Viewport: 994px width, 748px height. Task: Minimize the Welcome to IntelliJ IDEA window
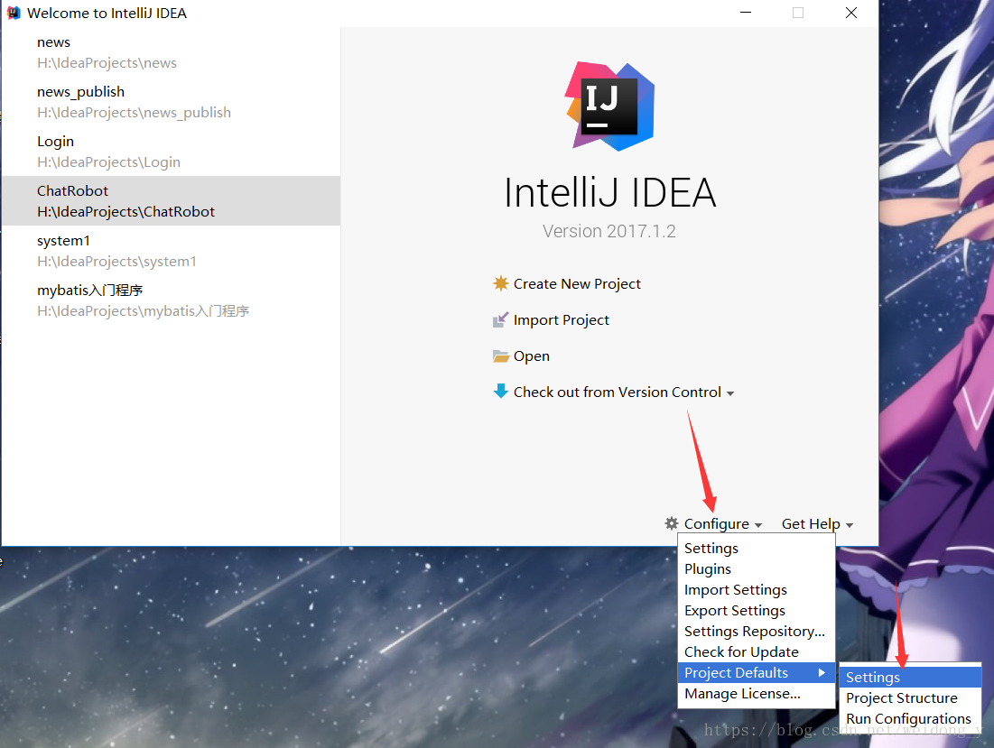[x=746, y=13]
